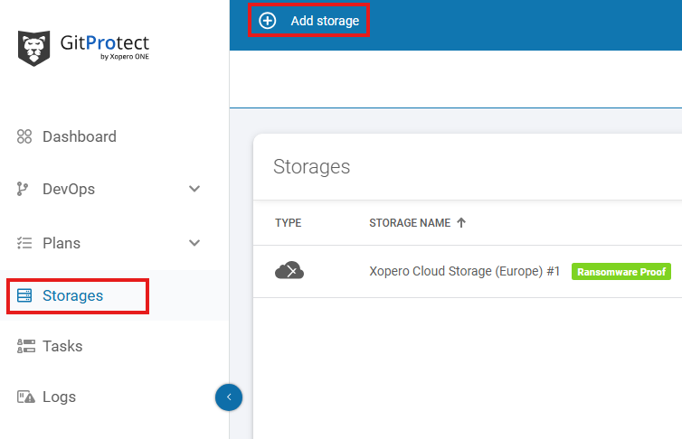Click the TYPE column header
The width and height of the screenshot is (682, 439).
point(289,223)
